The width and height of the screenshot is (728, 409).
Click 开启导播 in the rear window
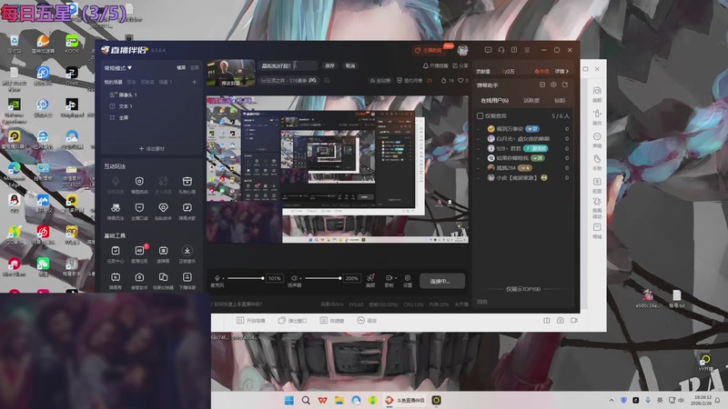[x=251, y=321]
